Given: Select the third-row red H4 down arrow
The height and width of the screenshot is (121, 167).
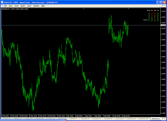Looking at the screenshot, I should pos(155,18).
